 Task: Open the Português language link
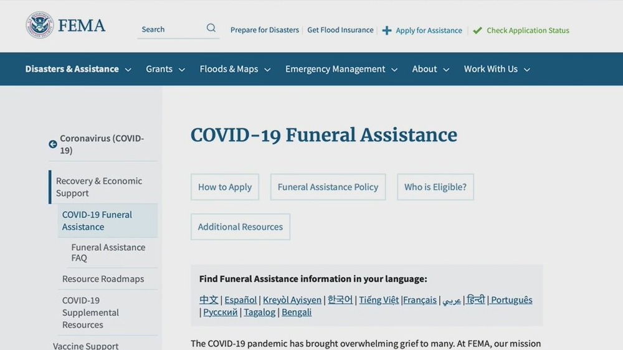click(x=511, y=300)
